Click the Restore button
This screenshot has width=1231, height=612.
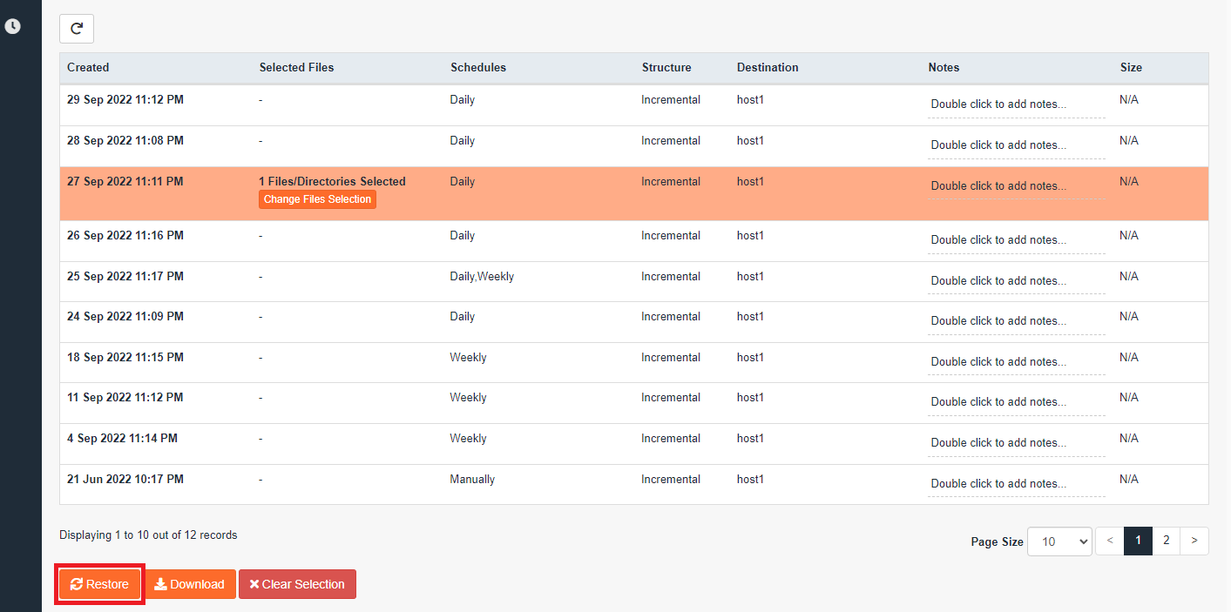[x=100, y=584]
